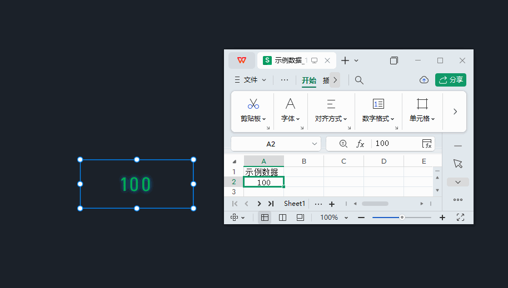Click the WPS home logo button

coord(242,60)
